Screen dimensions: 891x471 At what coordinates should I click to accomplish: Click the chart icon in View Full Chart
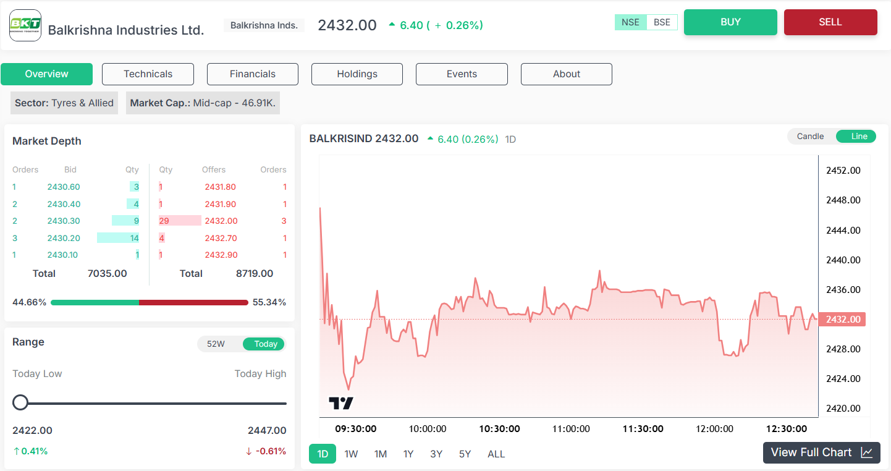[x=867, y=452]
